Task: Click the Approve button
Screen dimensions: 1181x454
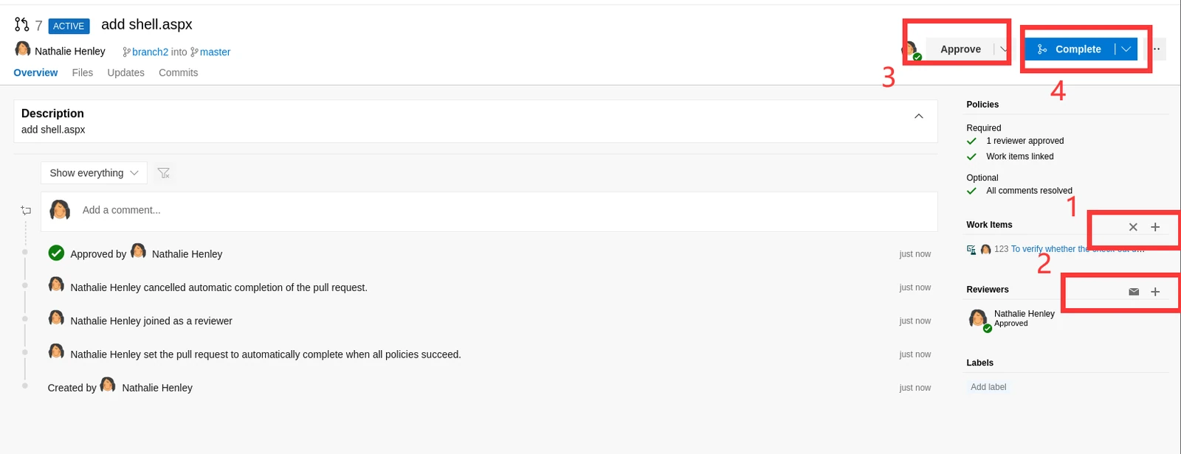Action: click(960, 49)
